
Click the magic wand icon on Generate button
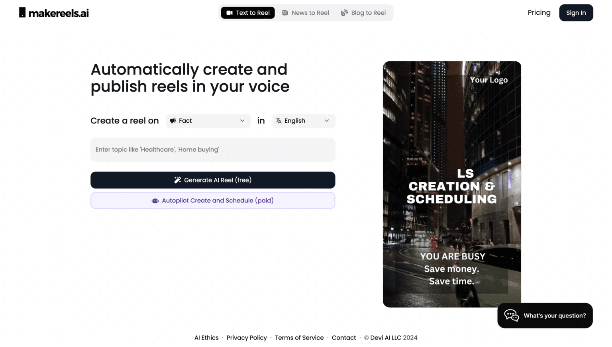pos(178,180)
